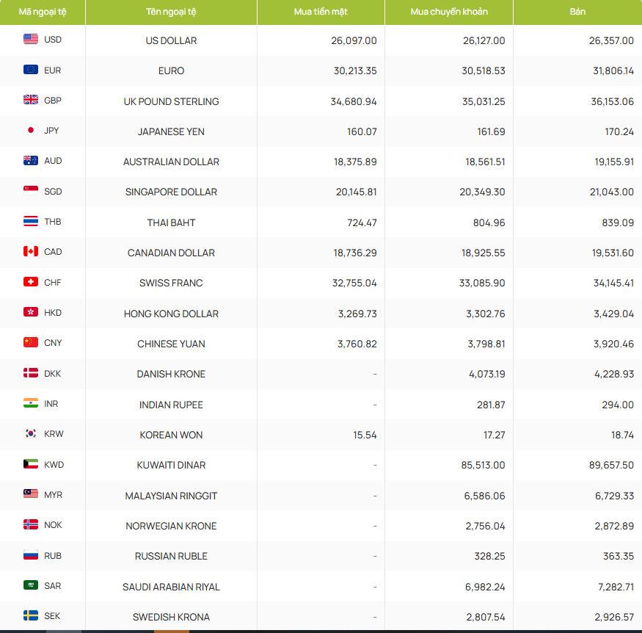
Task: Click the "Mã ngoại tệ" column header
Action: point(42,12)
